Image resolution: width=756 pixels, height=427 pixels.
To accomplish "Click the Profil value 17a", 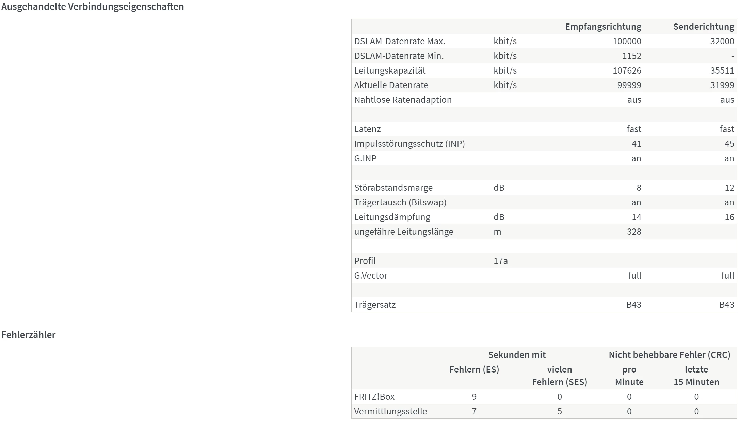I will coord(500,261).
